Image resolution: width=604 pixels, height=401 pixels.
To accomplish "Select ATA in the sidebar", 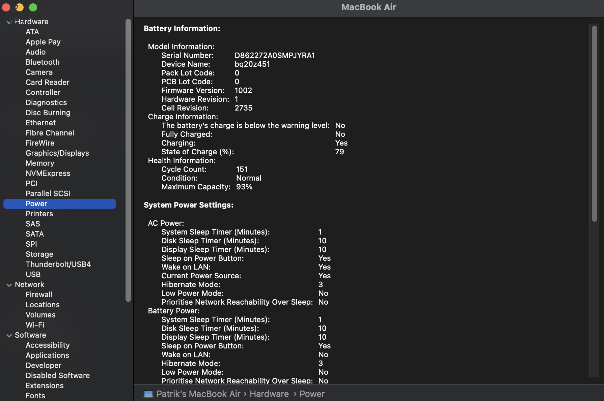I will click(x=32, y=32).
